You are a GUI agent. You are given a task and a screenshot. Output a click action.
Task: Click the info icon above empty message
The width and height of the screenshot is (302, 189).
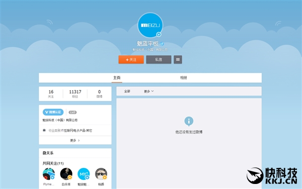(x=189, y=121)
